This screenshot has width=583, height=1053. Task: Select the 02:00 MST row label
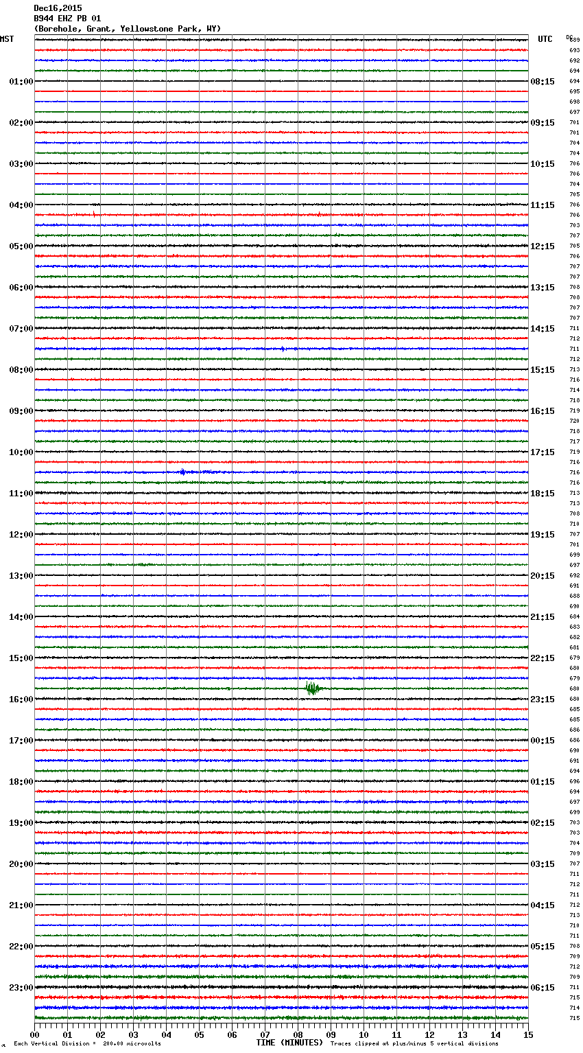pos(21,123)
